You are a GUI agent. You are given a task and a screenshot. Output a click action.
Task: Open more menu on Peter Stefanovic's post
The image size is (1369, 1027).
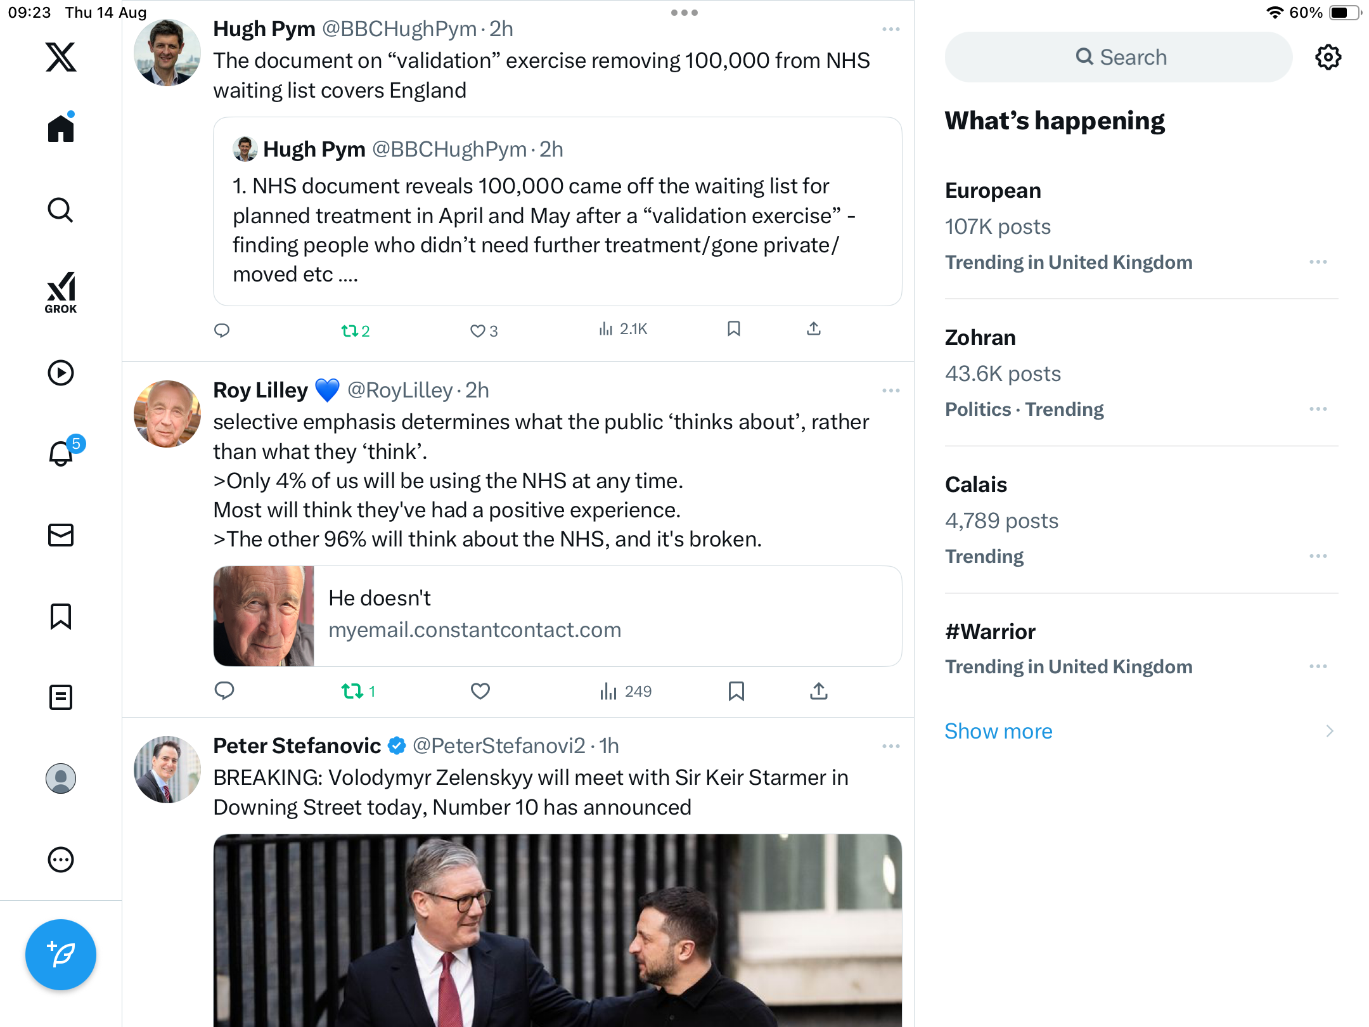click(890, 746)
